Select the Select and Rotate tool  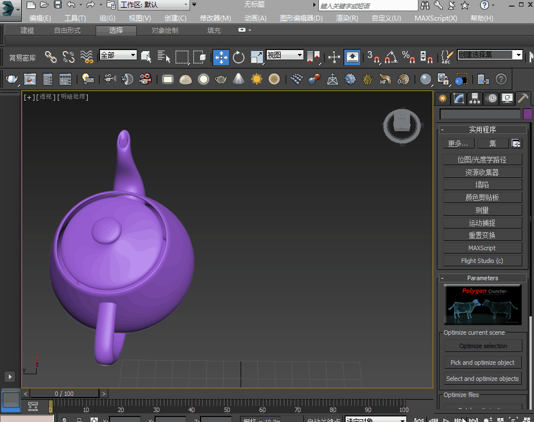238,57
